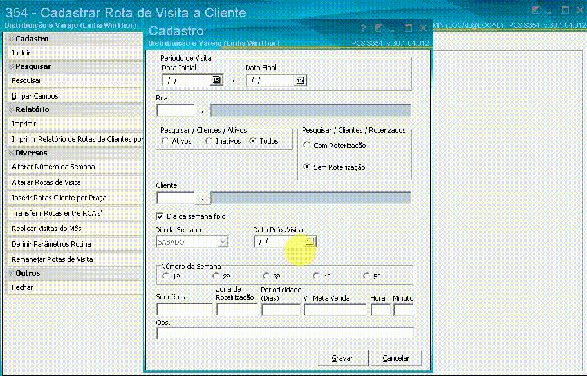Toggle Dia da semana fixo checkbox
The height and width of the screenshot is (376, 587).
tap(160, 216)
